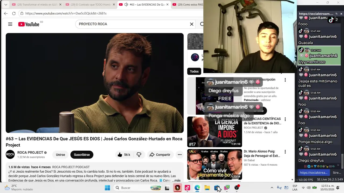Open the TikTok app from the taskbar

[x=187, y=188]
